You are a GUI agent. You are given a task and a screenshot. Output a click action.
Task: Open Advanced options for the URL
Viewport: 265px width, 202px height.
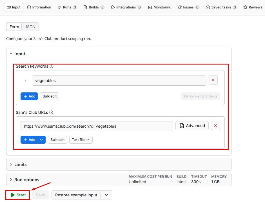coord(192,126)
